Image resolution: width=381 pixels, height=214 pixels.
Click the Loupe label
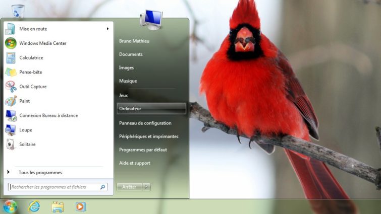[x=26, y=130]
